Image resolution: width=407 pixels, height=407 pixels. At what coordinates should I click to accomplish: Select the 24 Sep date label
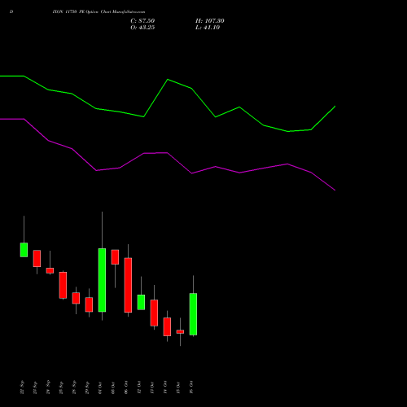(48, 387)
